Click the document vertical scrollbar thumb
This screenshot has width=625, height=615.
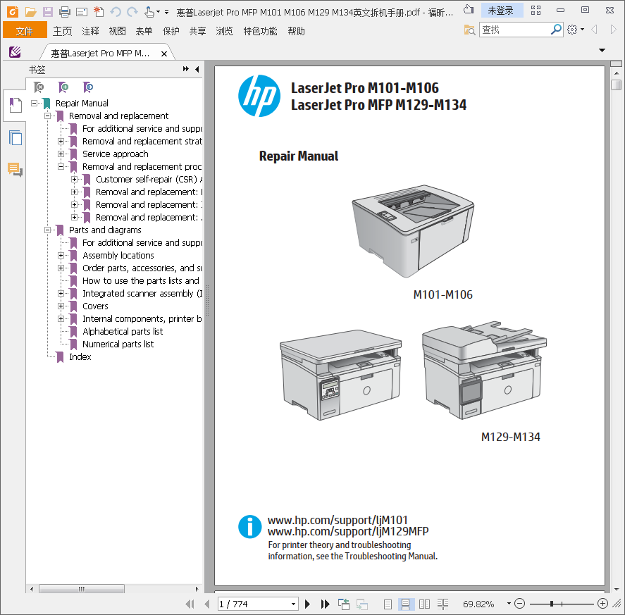[616, 85]
